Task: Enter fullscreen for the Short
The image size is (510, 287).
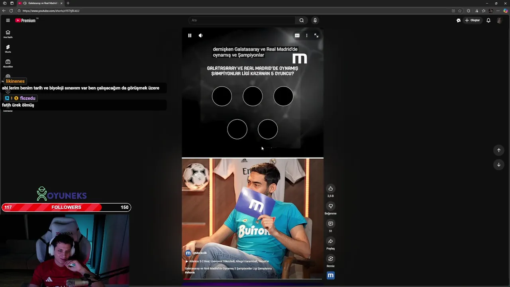Action: pos(316,35)
